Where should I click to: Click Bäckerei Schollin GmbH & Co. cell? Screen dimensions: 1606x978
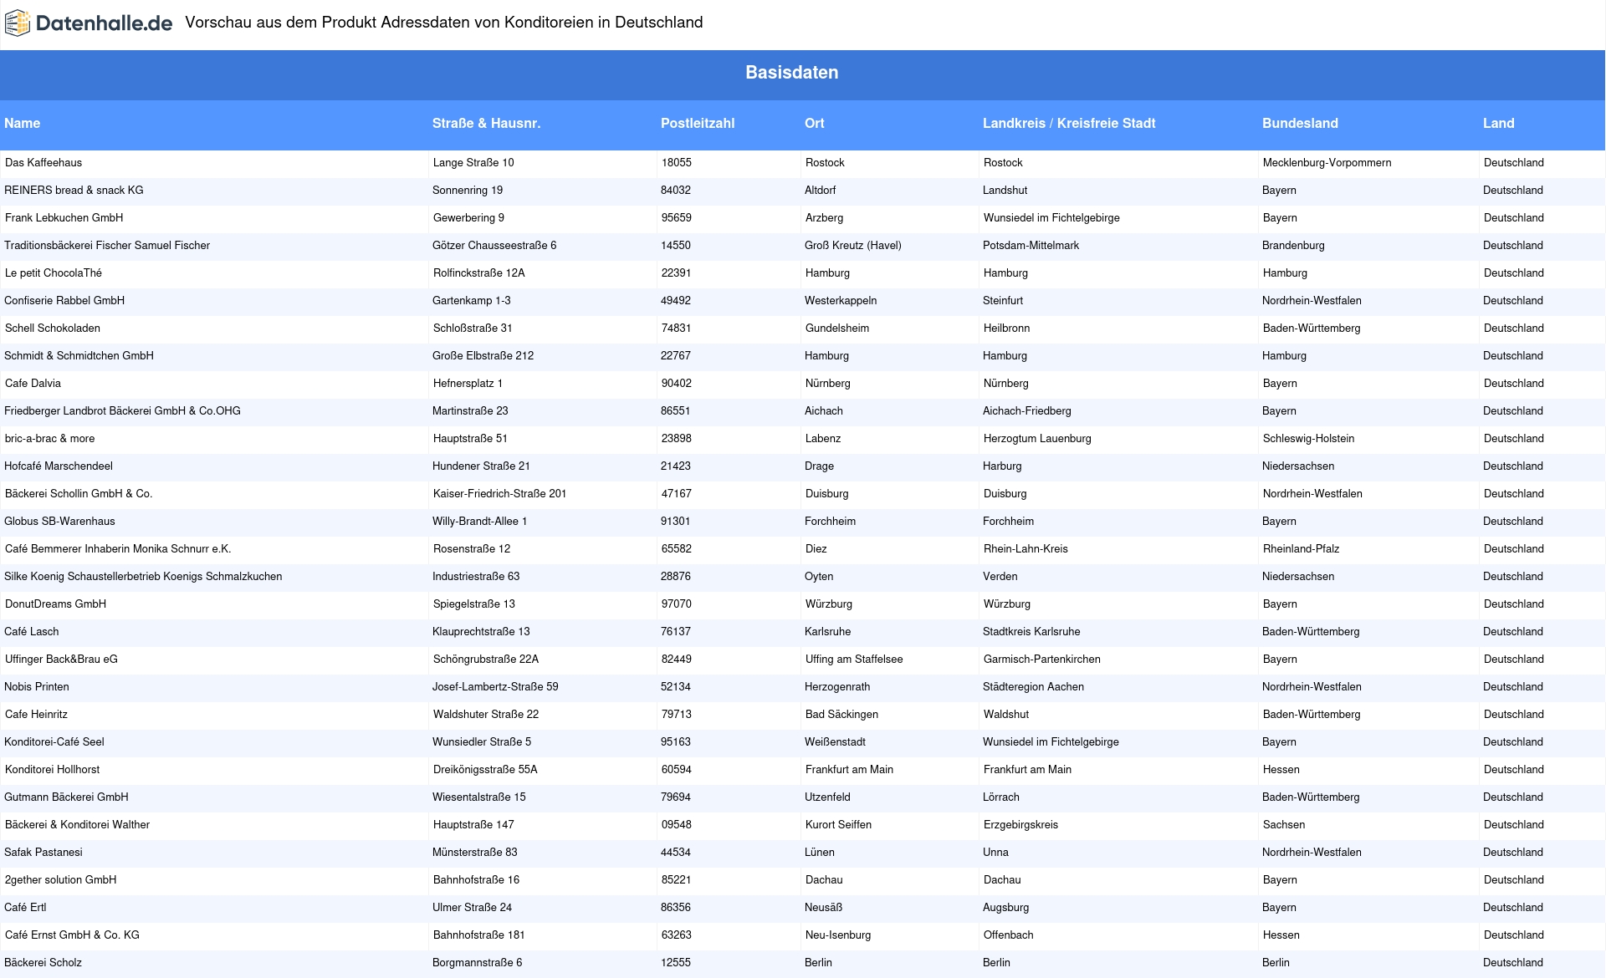click(79, 494)
